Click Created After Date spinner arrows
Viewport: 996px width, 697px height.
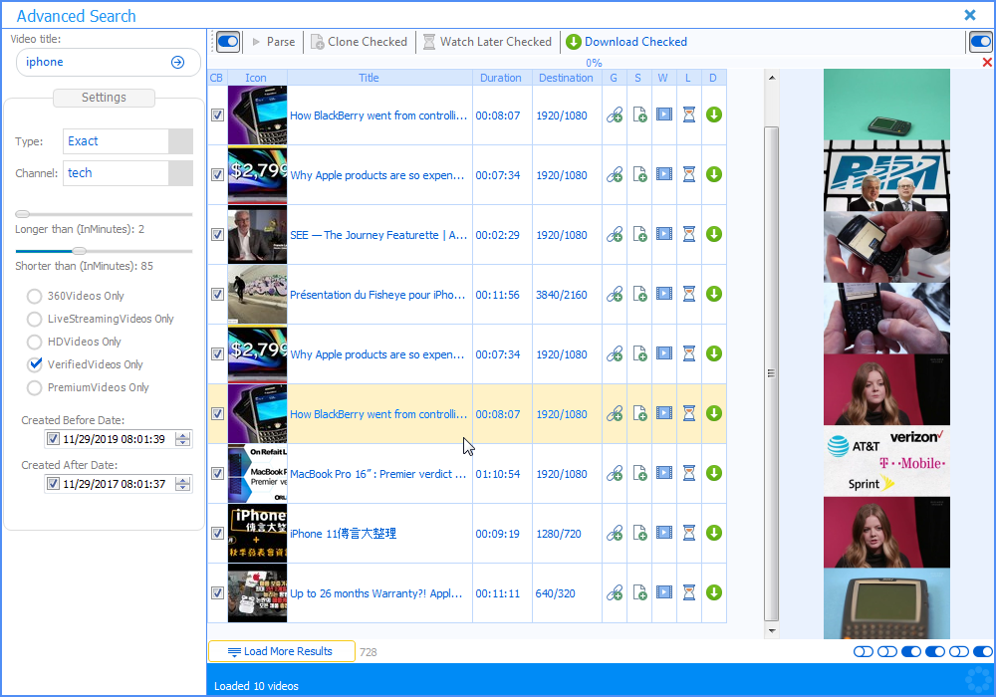183,484
